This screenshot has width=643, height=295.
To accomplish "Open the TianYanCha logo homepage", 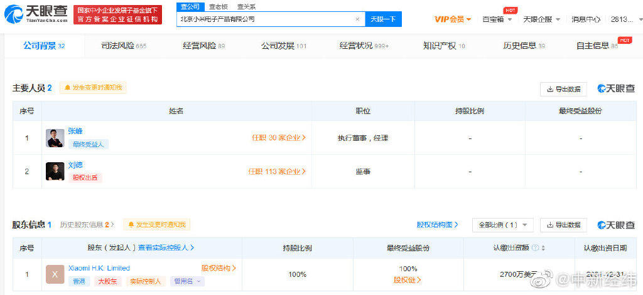I will [36, 14].
